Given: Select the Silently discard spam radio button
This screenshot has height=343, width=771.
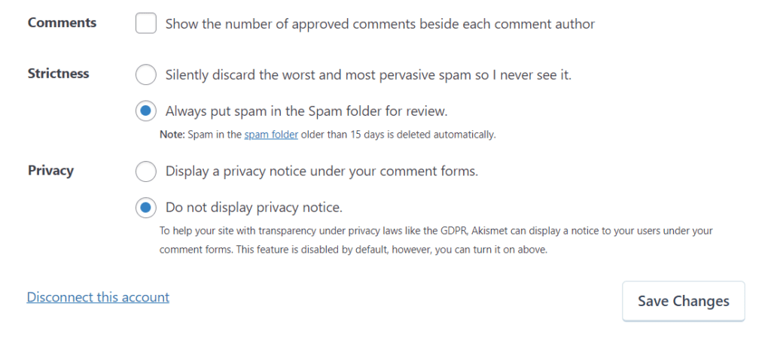Looking at the screenshot, I should click(x=146, y=74).
